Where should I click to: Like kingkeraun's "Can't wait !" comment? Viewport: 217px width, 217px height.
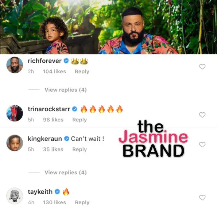click(202, 145)
